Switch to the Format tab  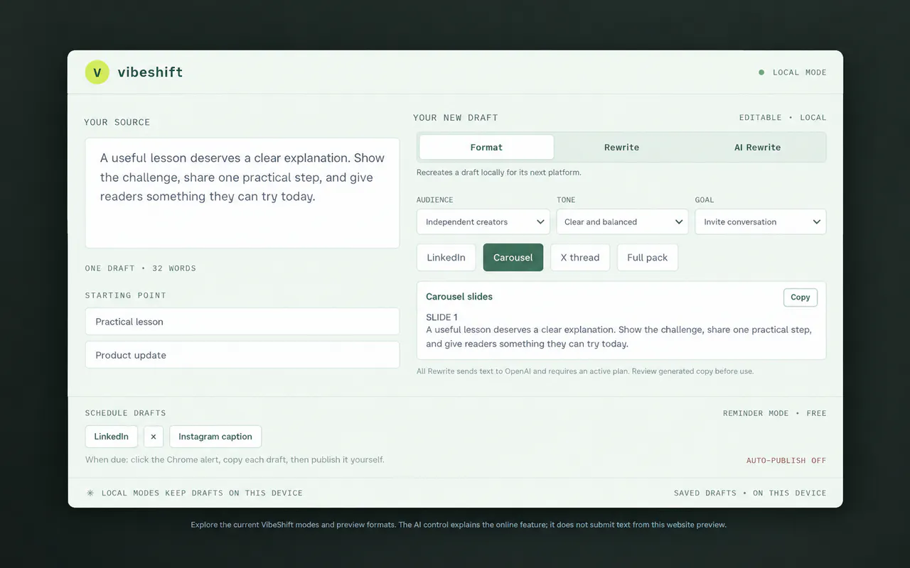pos(486,147)
